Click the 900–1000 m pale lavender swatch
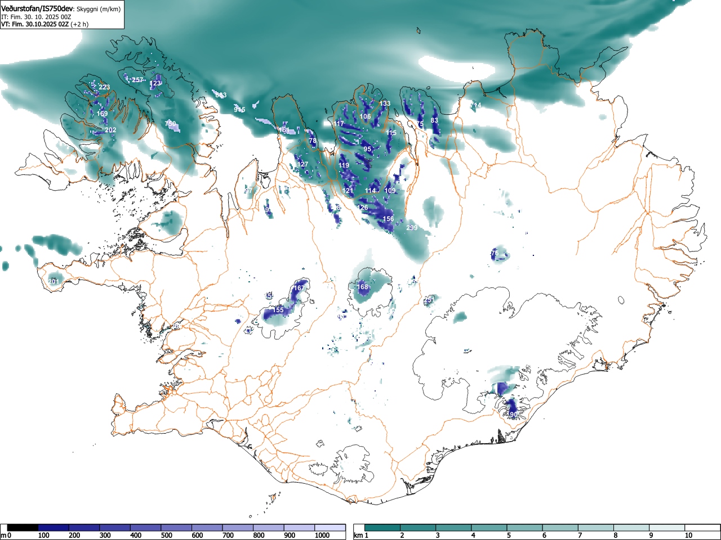 tap(299, 528)
